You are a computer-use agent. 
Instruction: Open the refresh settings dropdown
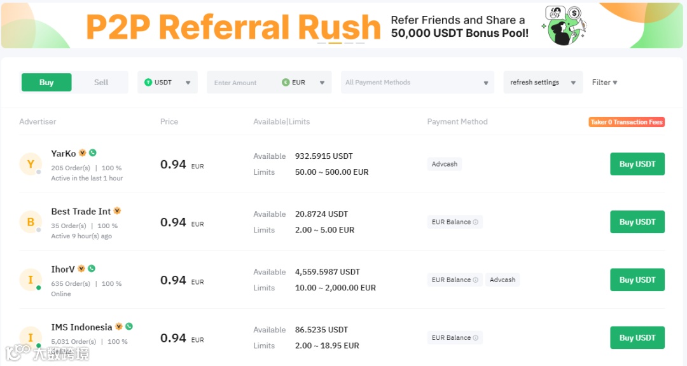pyautogui.click(x=543, y=83)
